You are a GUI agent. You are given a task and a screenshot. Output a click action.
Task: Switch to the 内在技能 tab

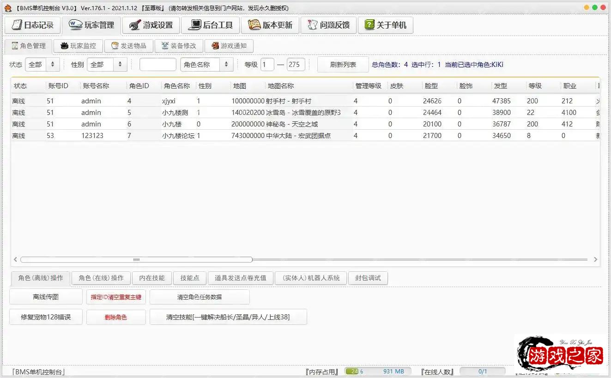pos(152,278)
